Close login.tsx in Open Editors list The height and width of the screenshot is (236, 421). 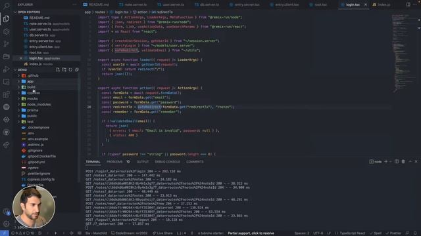21,58
